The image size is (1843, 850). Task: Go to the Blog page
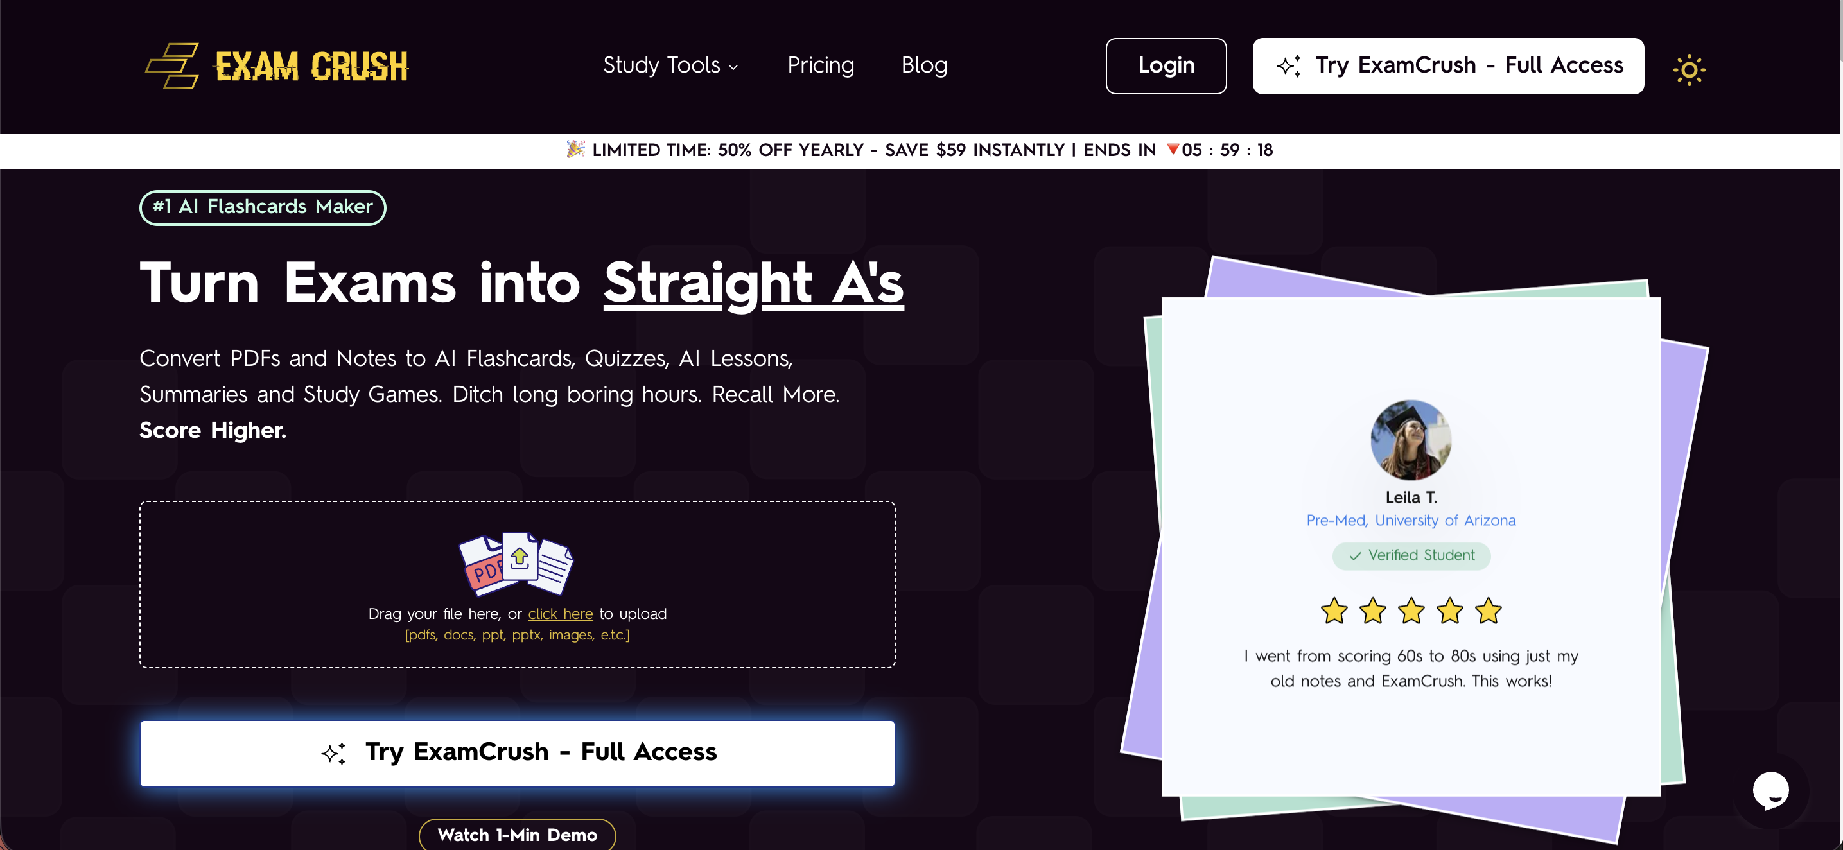pyautogui.click(x=924, y=65)
